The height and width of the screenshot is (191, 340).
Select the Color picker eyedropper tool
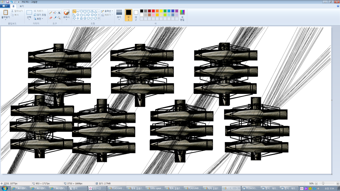[55, 18]
